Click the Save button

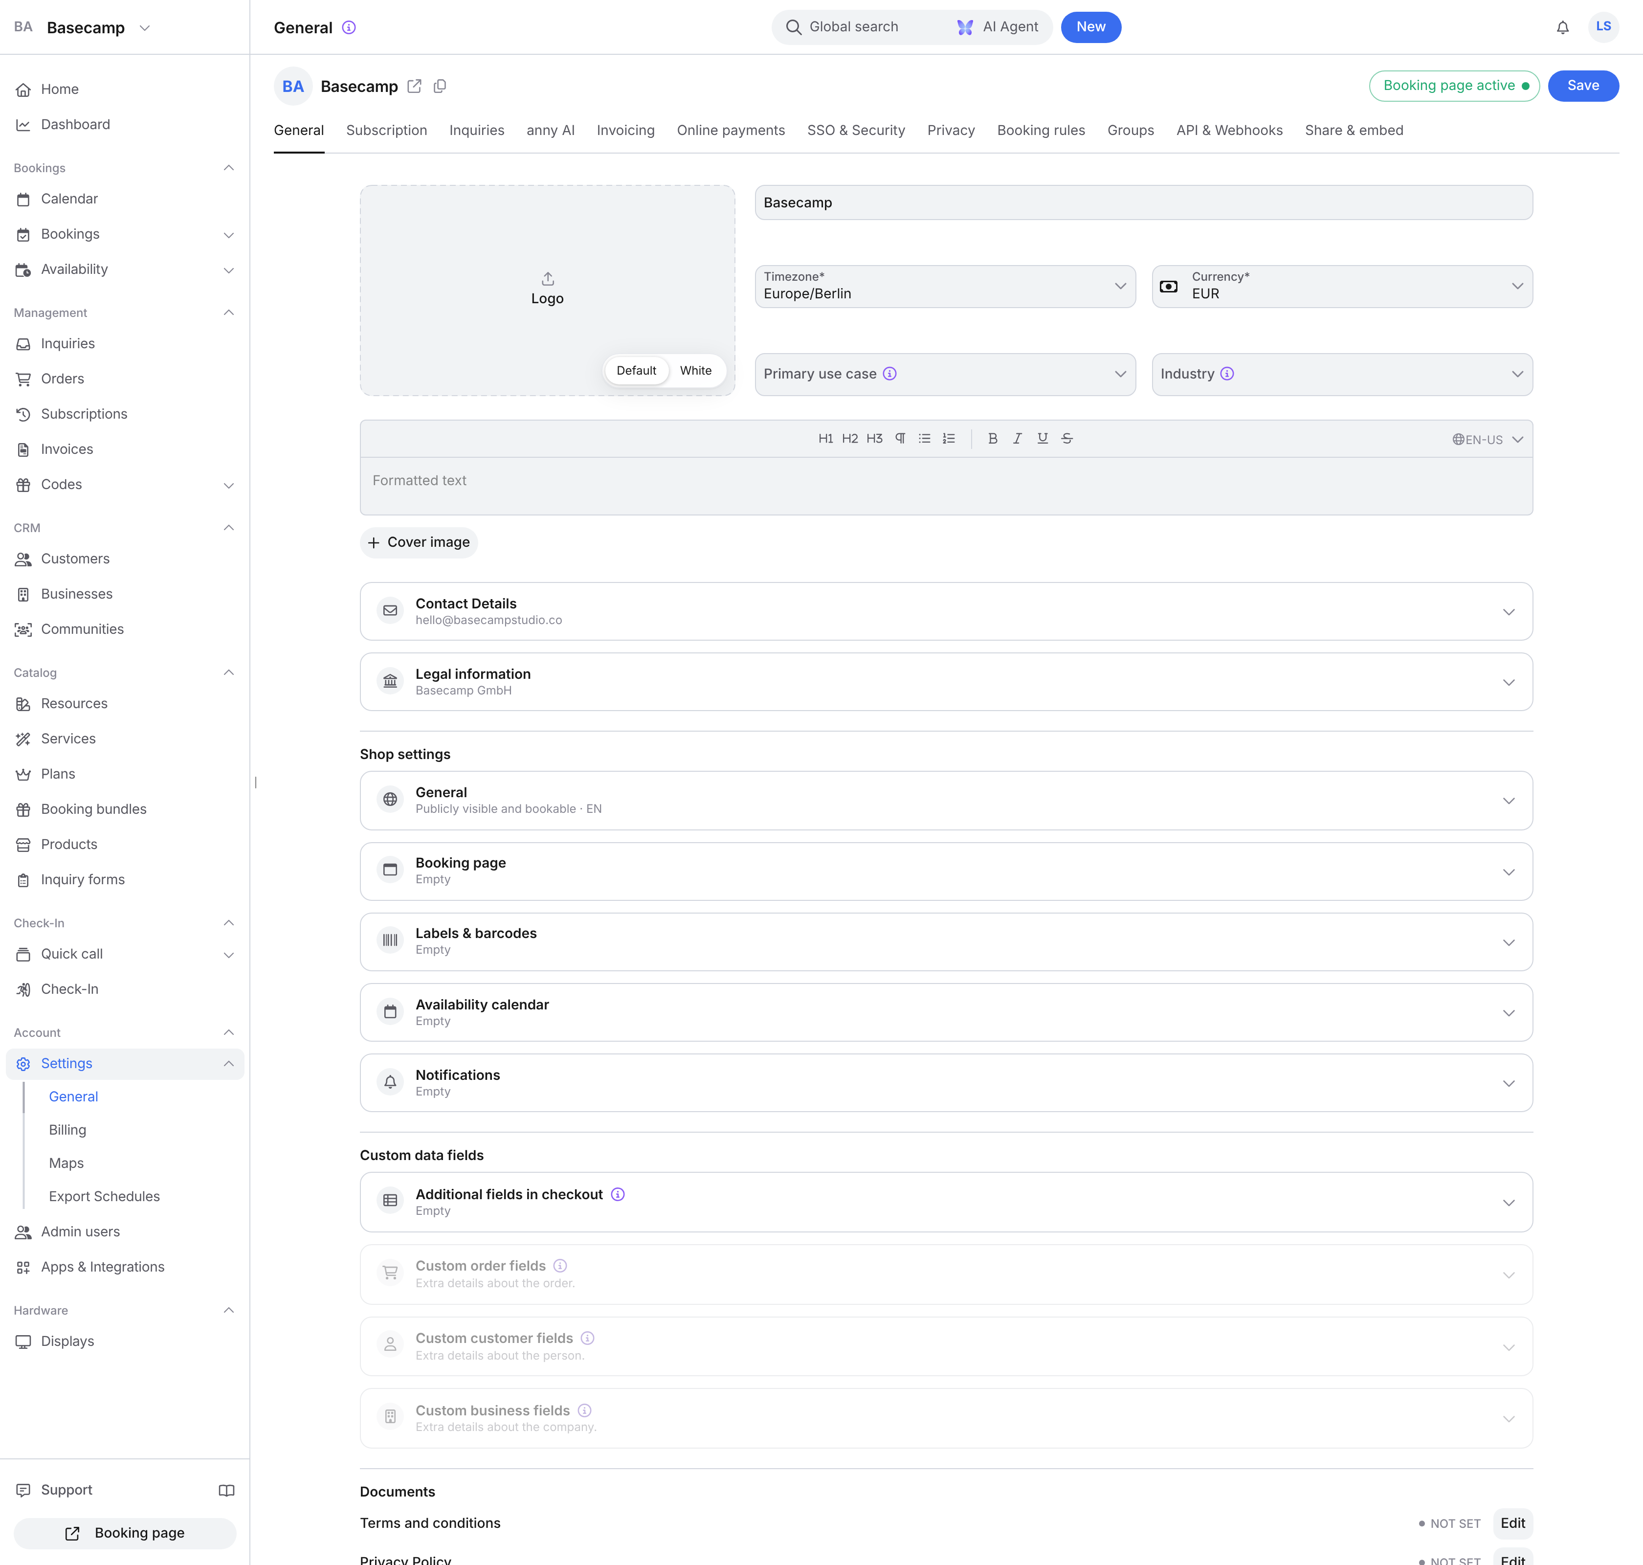click(1583, 86)
